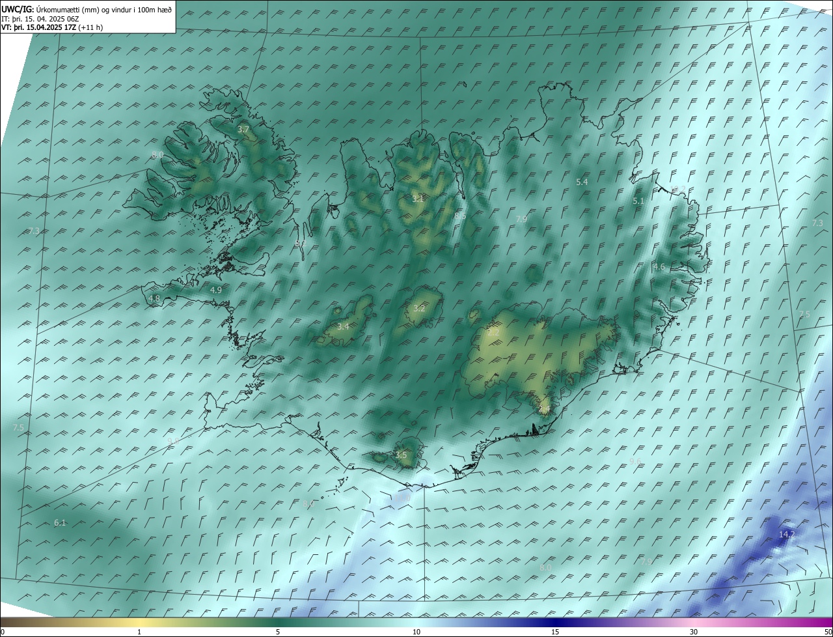Click the title line 'Úrkomumætti (mm) og vindur í 100m hæð'
This screenshot has width=833, height=637.
[104, 10]
